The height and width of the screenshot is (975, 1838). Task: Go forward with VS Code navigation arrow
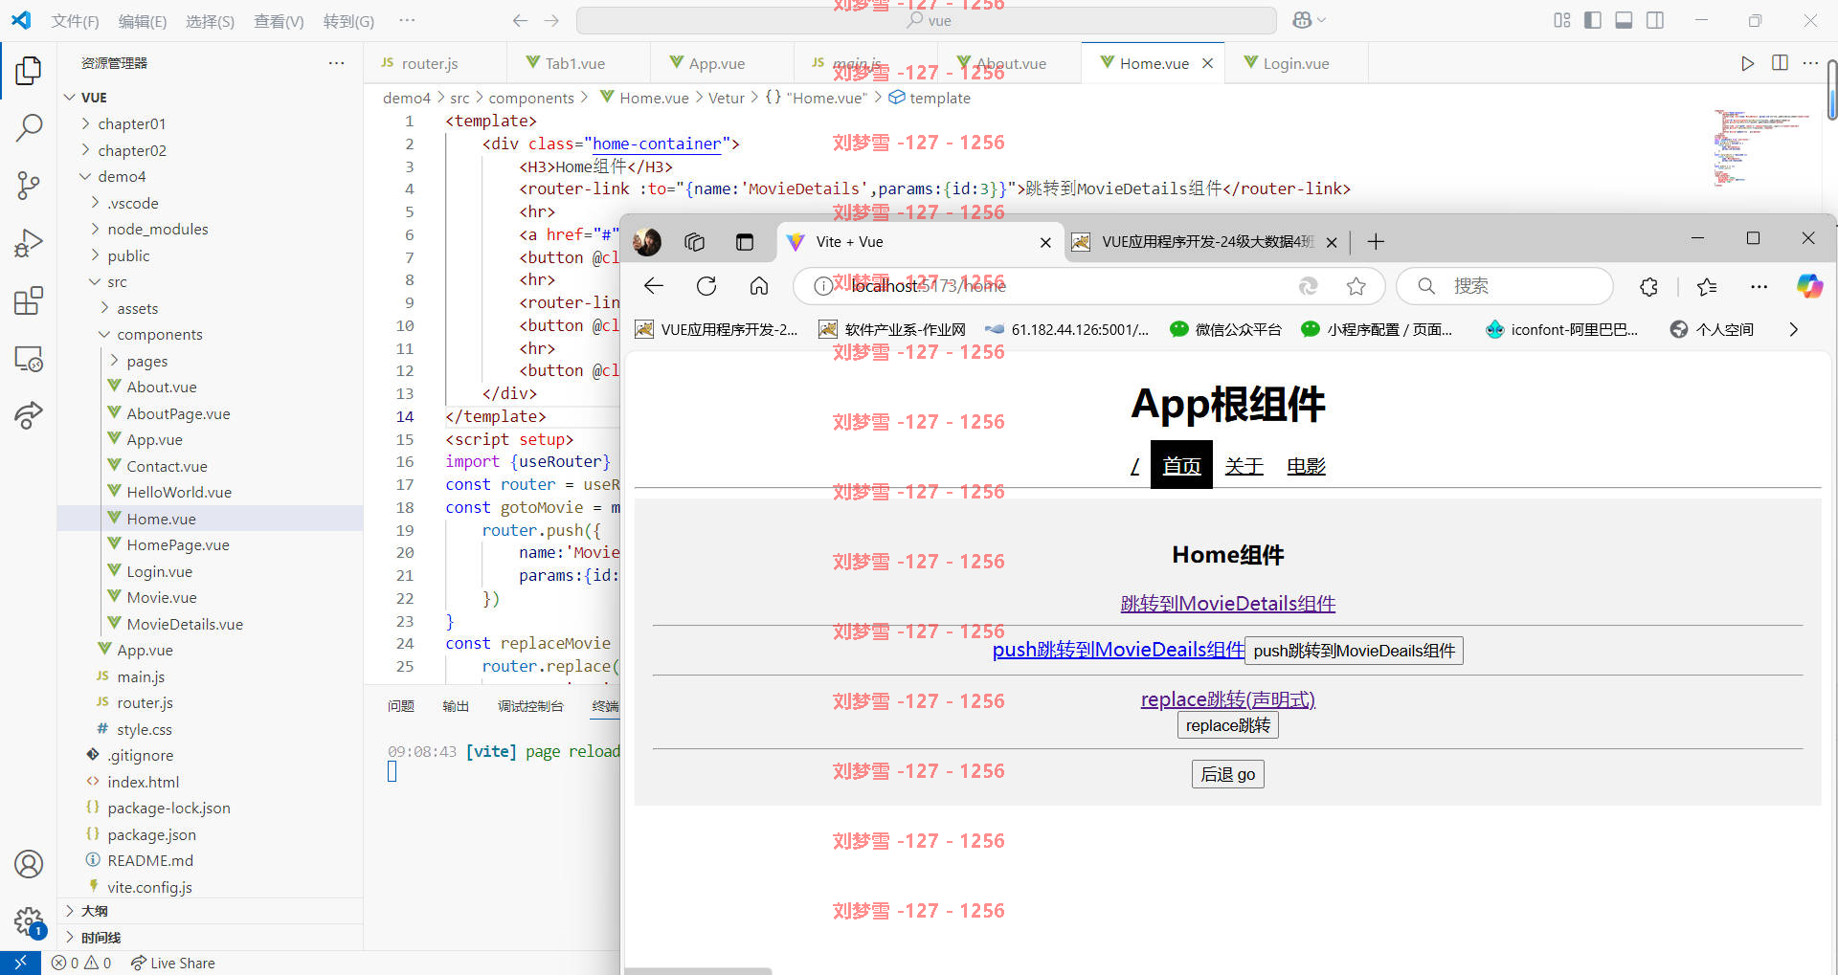551,20
